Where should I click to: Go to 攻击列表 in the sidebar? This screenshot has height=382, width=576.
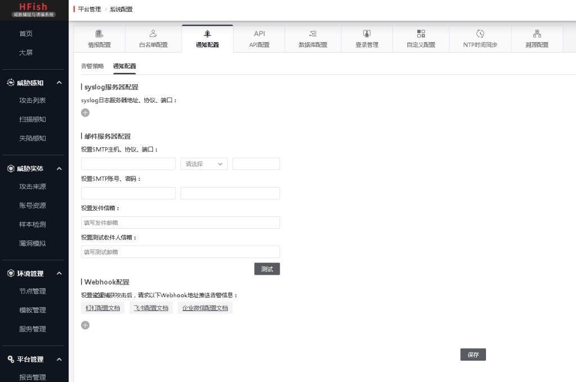click(x=33, y=101)
